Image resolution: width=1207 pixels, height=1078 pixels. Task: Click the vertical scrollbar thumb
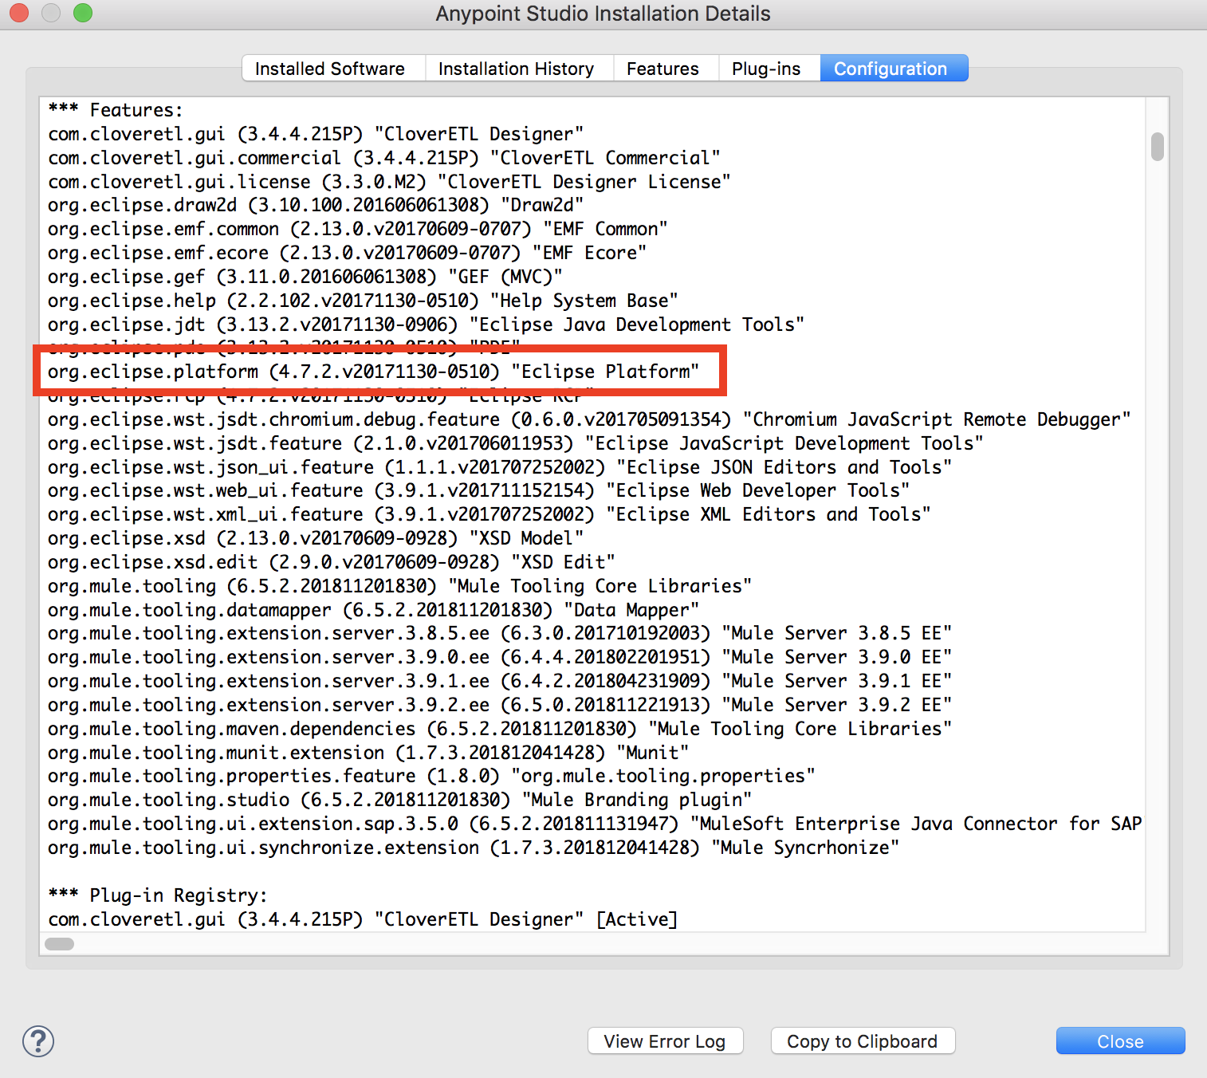(x=1157, y=147)
